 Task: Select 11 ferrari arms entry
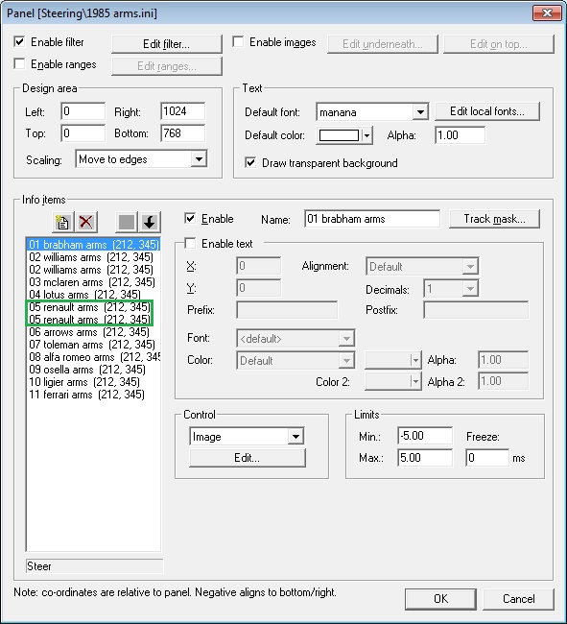coord(93,395)
